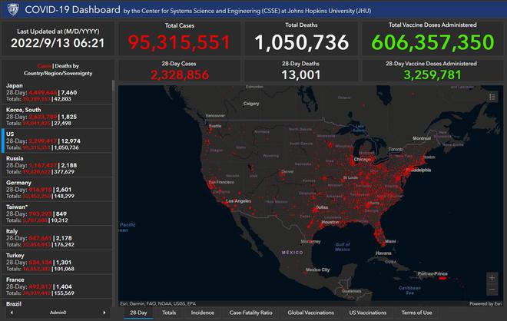The image size is (507, 321).
Task: Open the Global Vaccinations tab
Action: tap(311, 313)
